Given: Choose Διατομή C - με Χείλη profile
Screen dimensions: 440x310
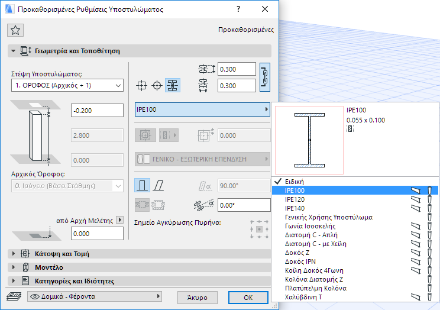Looking at the screenshot, I should pyautogui.click(x=355, y=244).
